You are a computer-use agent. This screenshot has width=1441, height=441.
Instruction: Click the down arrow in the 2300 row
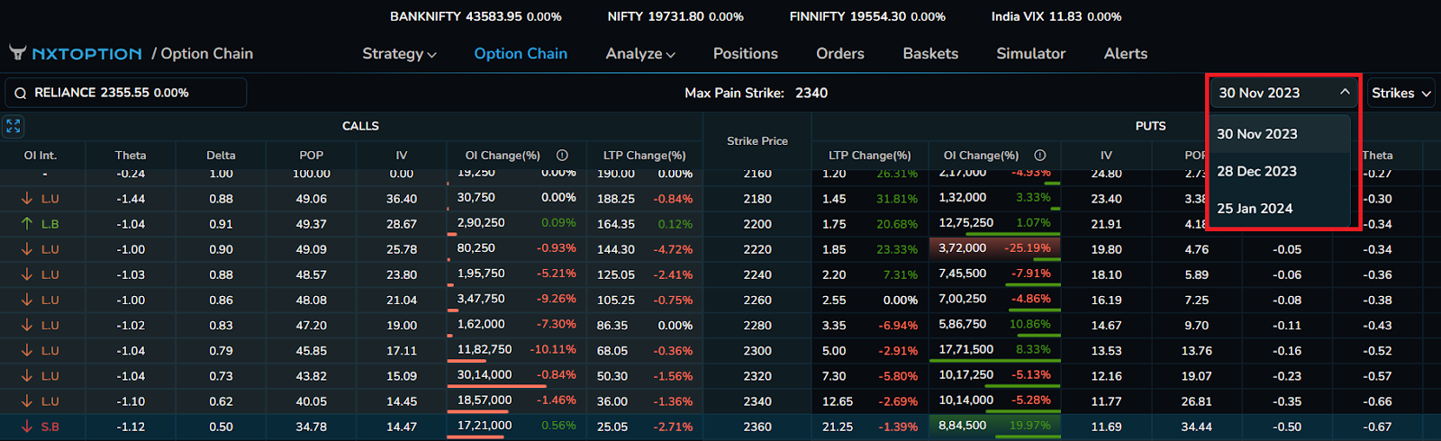coord(27,350)
